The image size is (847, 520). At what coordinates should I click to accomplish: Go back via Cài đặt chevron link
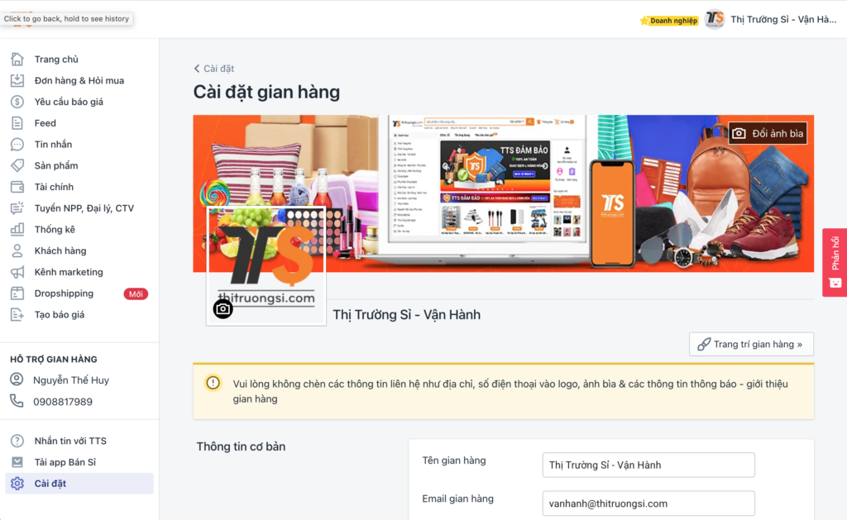click(x=214, y=69)
